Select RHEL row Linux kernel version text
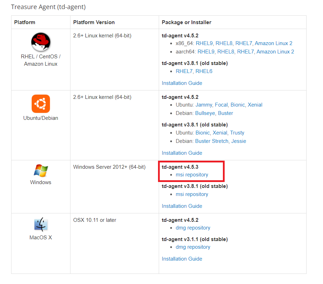Viewport: 323px width, 284px height. pos(102,36)
